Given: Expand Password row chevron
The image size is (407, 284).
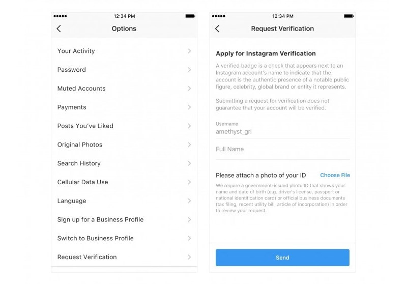Looking at the screenshot, I should tap(189, 70).
